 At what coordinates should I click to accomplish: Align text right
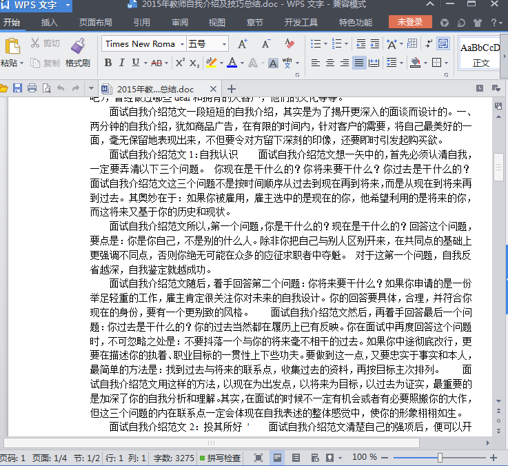345,63
